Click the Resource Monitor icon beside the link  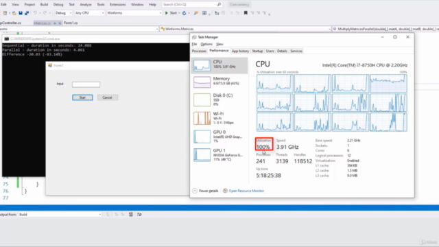pyautogui.click(x=225, y=191)
